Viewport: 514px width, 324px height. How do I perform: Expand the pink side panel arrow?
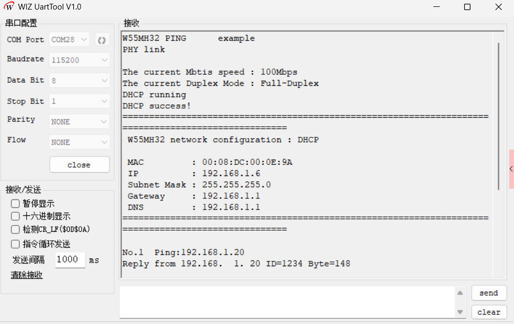[x=511, y=169]
